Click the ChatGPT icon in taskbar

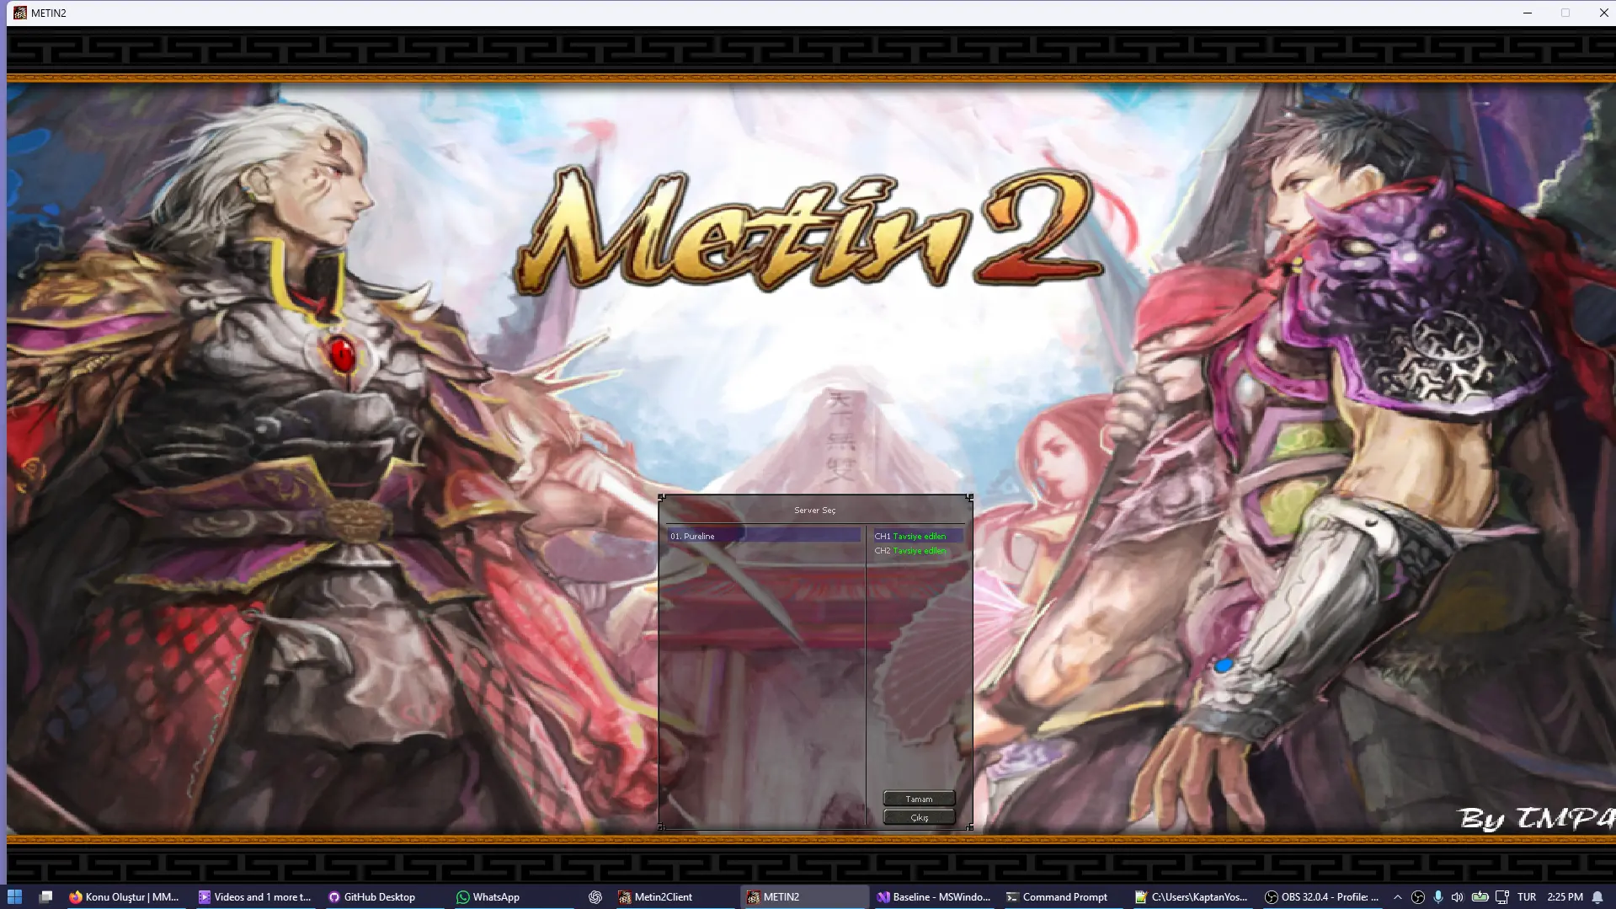pos(595,897)
